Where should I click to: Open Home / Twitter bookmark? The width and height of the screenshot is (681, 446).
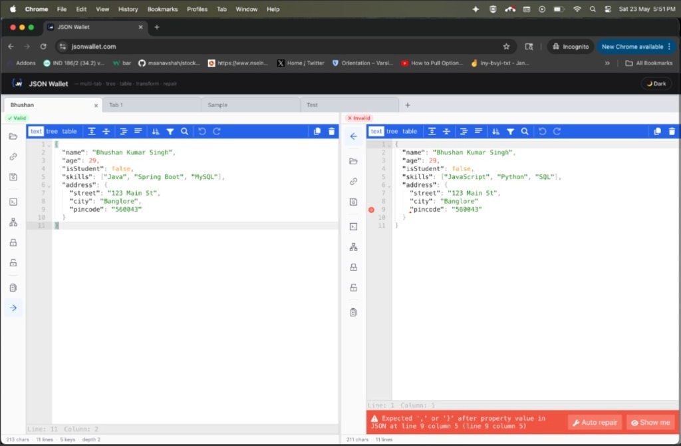tap(301, 63)
